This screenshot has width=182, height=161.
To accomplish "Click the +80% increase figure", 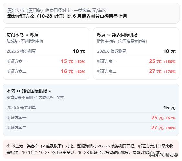I will (170, 128).
